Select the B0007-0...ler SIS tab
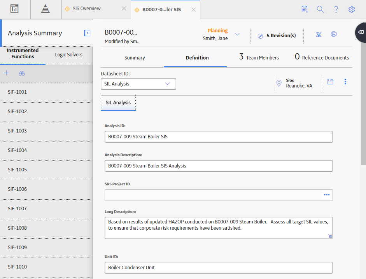The height and width of the screenshot is (279, 366). tap(161, 10)
